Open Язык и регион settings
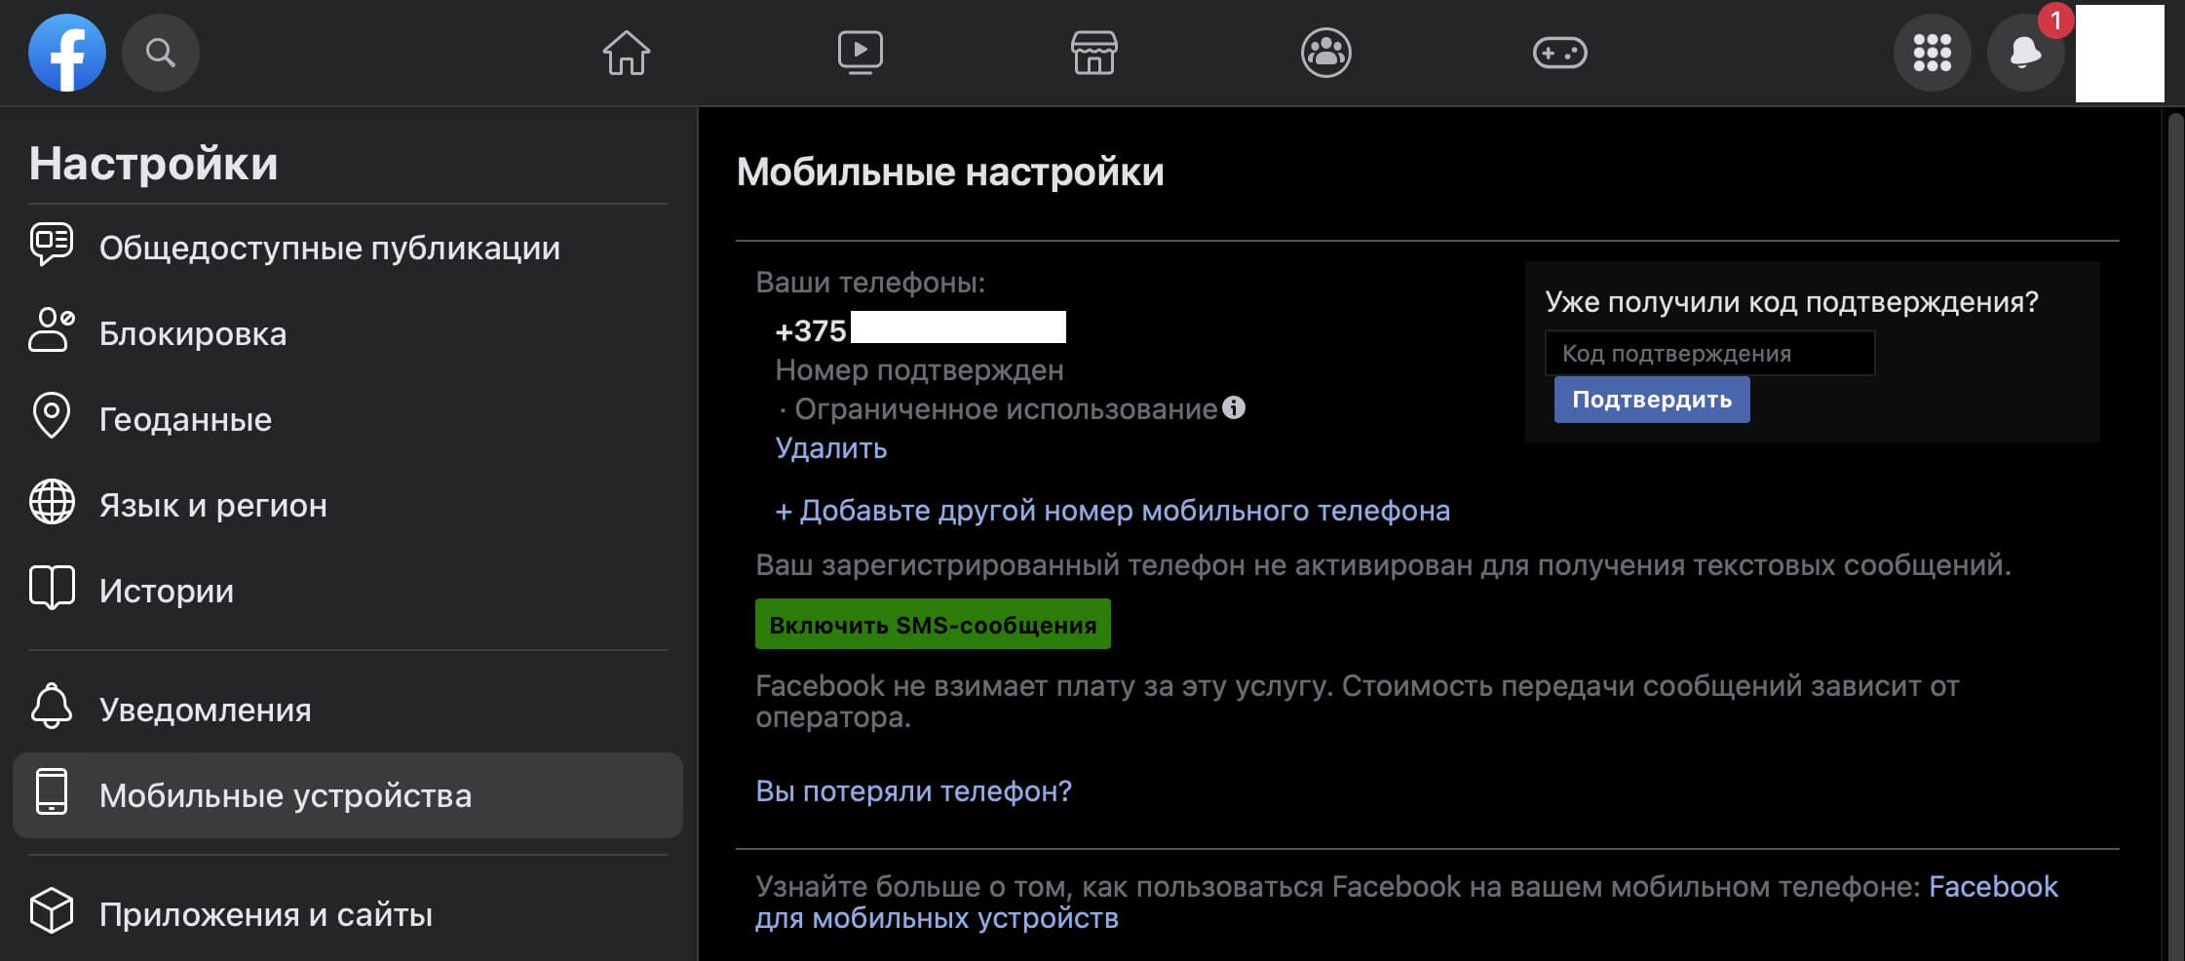The height and width of the screenshot is (961, 2185). [348, 505]
